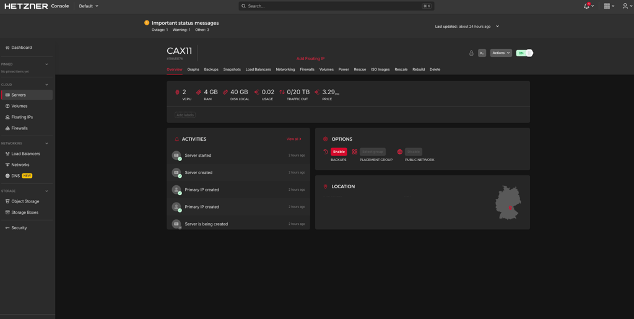Click the Location pin header icon
The width and height of the screenshot is (634, 319).
click(x=326, y=187)
